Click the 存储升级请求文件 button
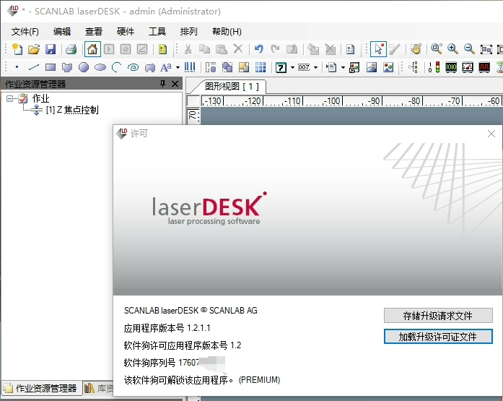 [x=438, y=316]
